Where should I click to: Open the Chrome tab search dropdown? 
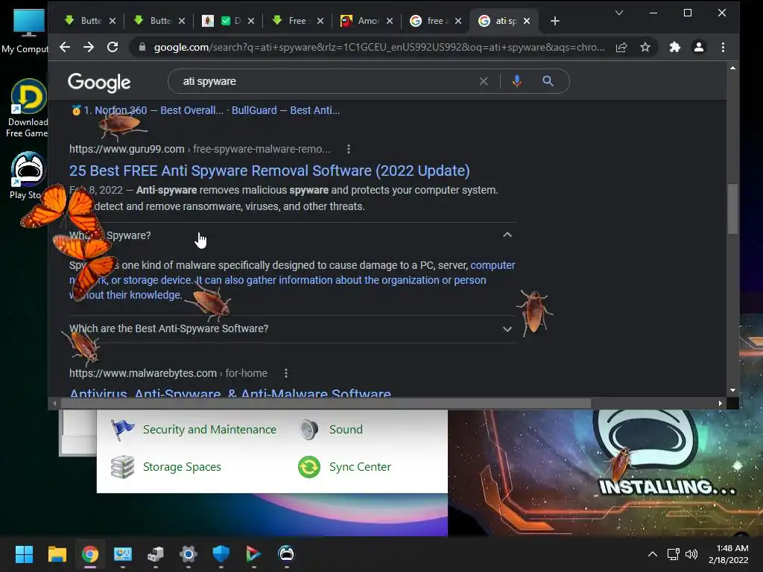(x=619, y=13)
